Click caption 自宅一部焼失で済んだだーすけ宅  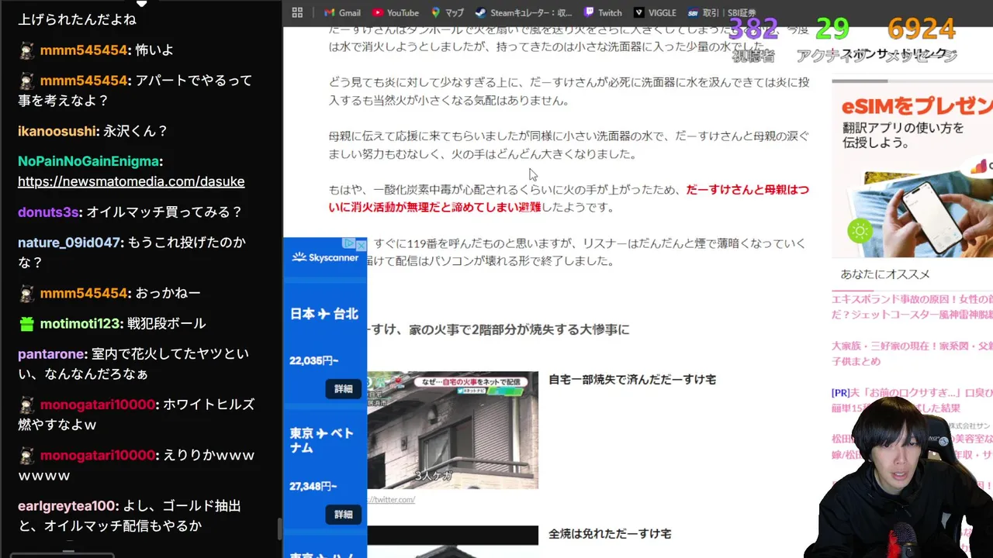coord(632,380)
